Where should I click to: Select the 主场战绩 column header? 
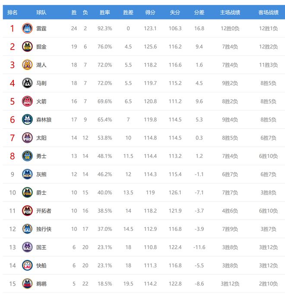[229, 13]
